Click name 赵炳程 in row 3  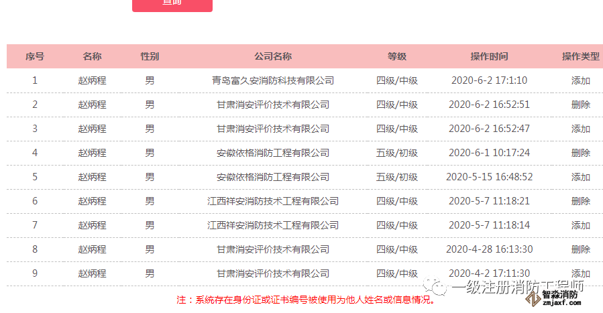[92, 129]
